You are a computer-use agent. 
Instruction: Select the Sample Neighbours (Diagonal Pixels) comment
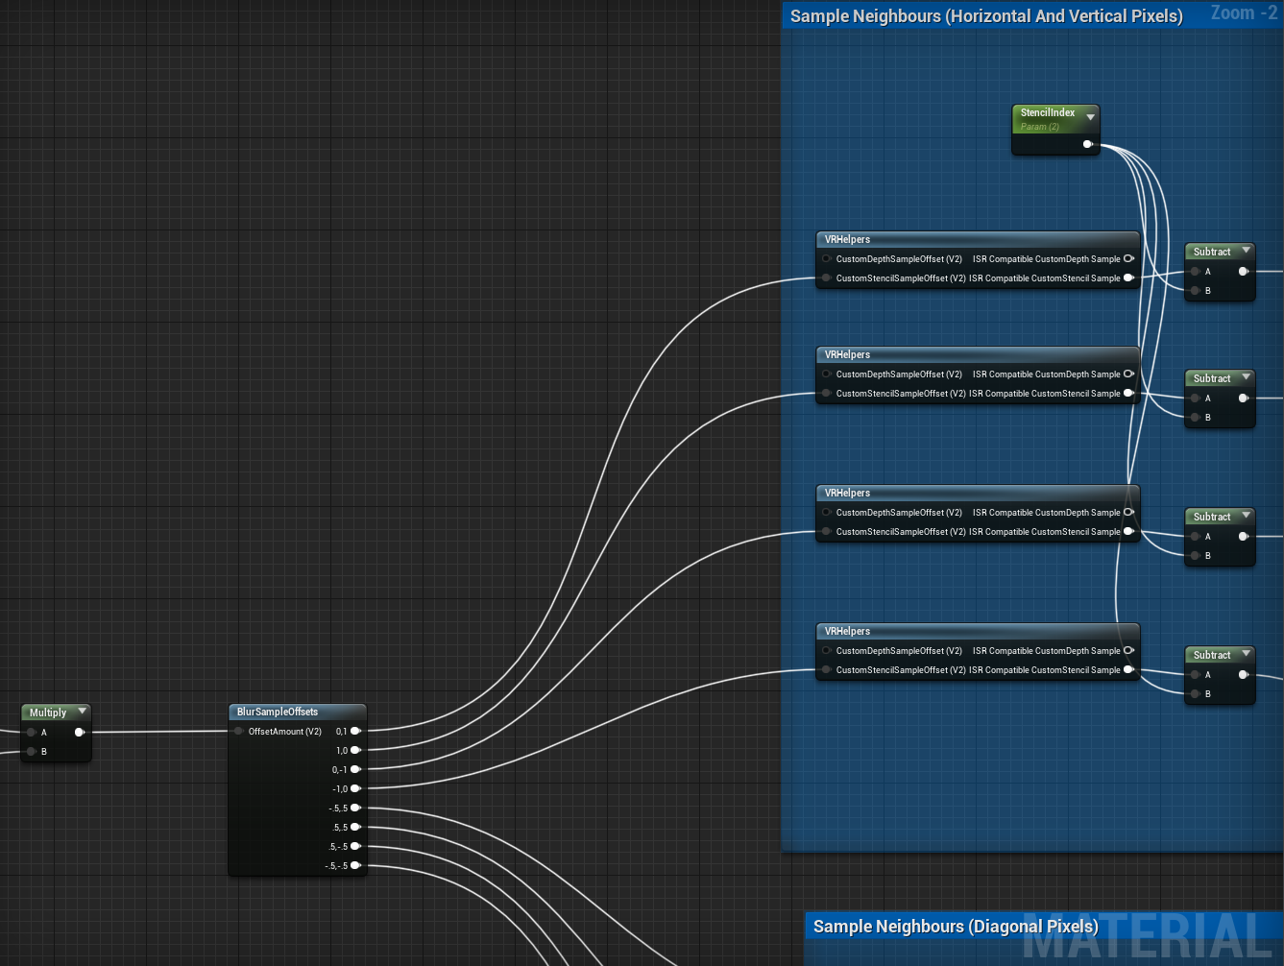point(955,927)
